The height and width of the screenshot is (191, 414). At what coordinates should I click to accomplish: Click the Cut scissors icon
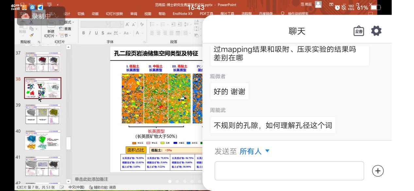[x=31, y=22]
